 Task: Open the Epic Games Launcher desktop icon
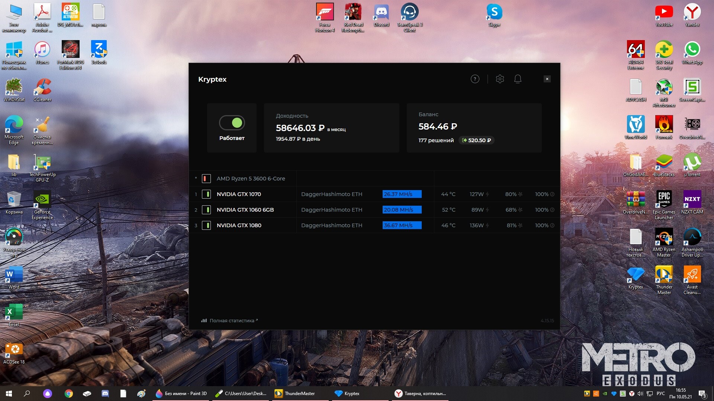(664, 205)
